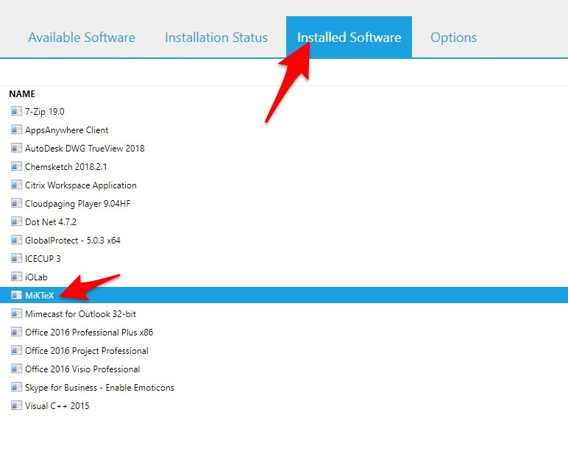Screen dimensions: 568x476
Task: Click the Cloudpaging Player 9.04HF icon
Action: tap(16, 203)
